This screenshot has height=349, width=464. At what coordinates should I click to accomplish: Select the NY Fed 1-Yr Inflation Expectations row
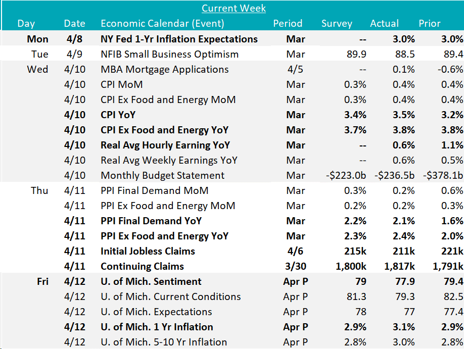(x=179, y=39)
